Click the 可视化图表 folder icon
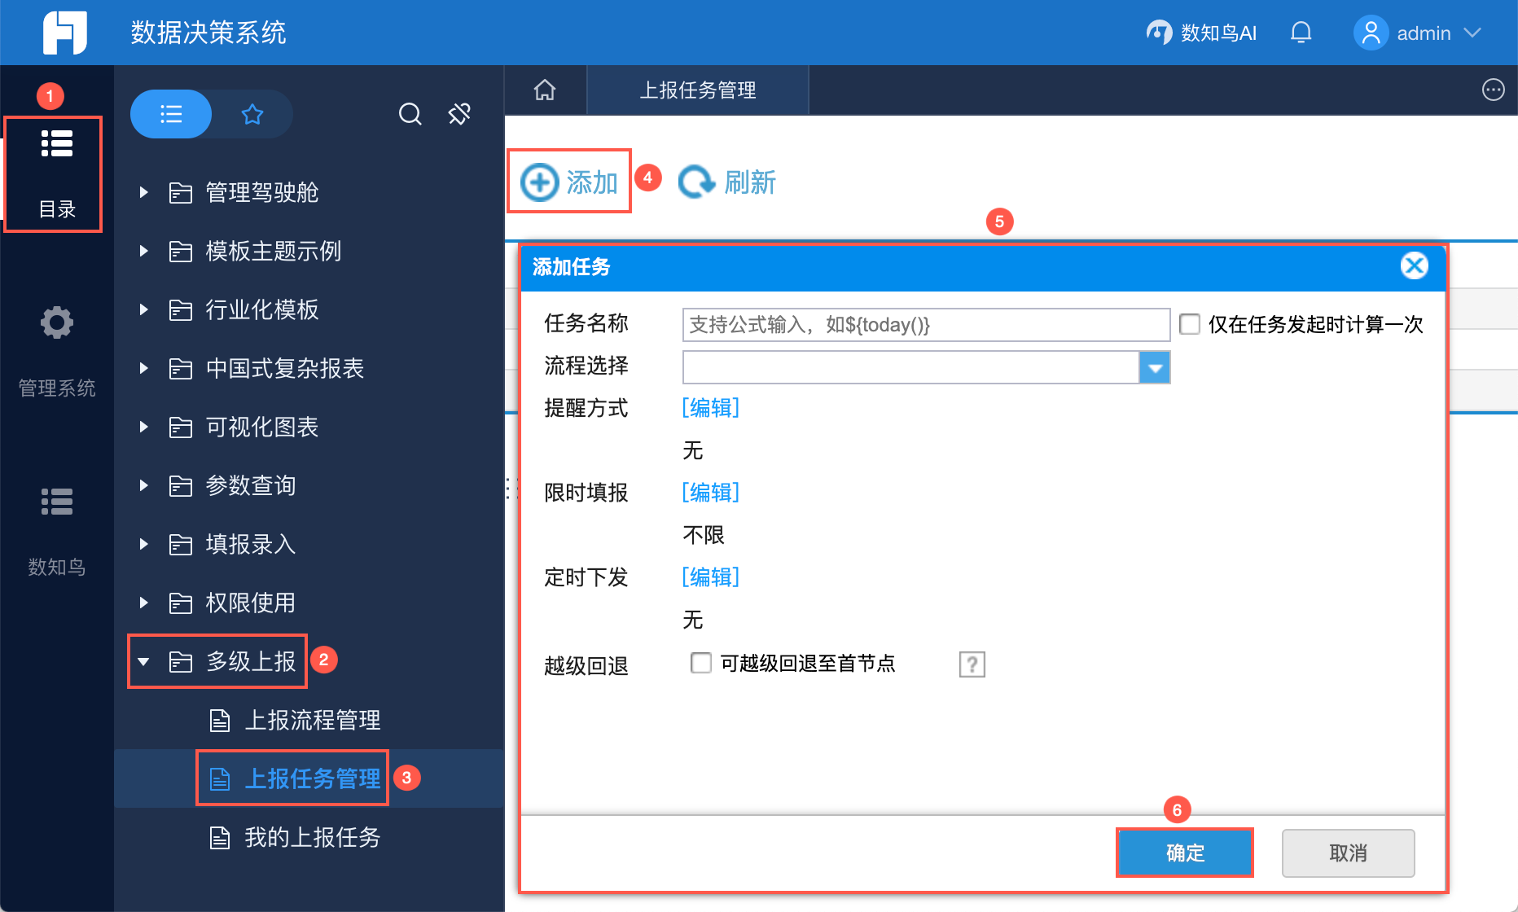The height and width of the screenshot is (912, 1518). (x=180, y=427)
